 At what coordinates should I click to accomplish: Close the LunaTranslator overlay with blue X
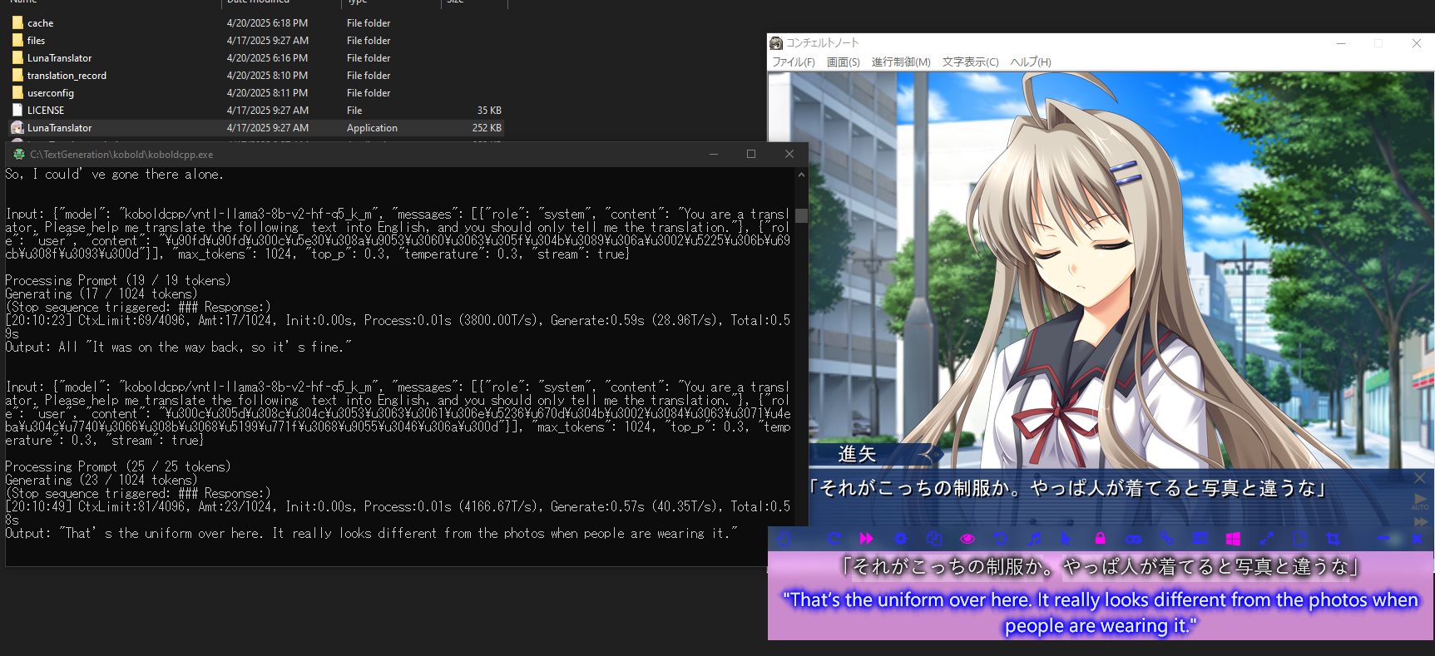(x=1417, y=539)
